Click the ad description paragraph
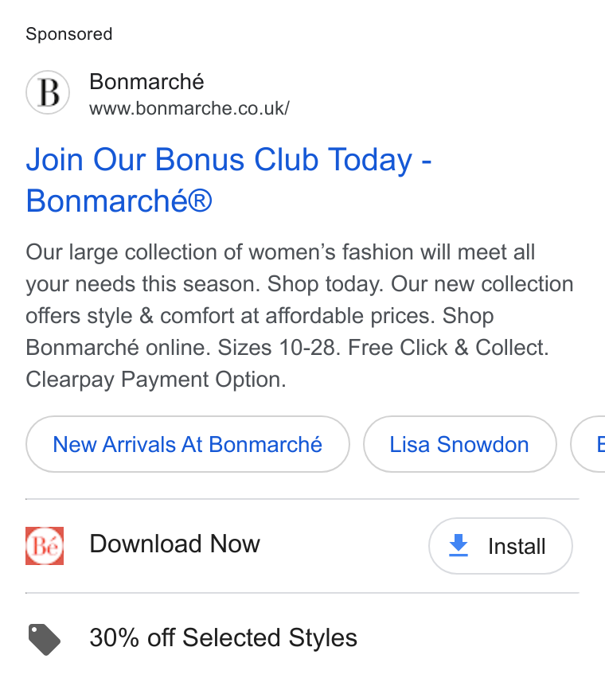This screenshot has width=605, height=686. click(299, 316)
